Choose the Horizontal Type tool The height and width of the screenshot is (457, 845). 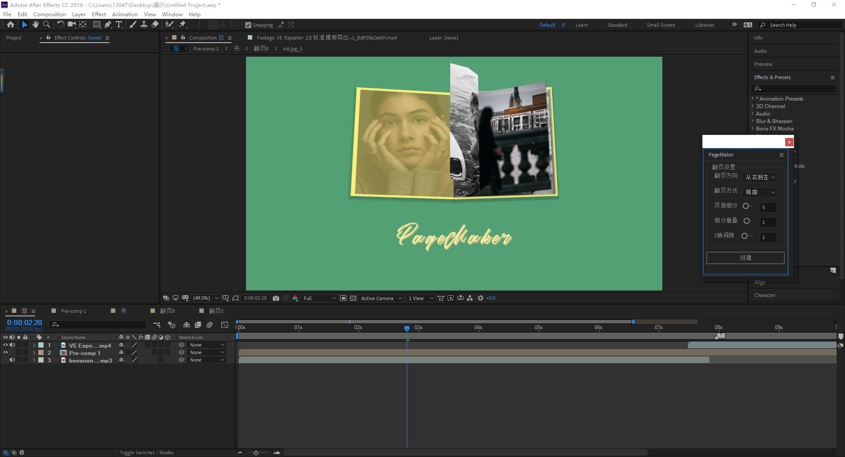point(118,25)
